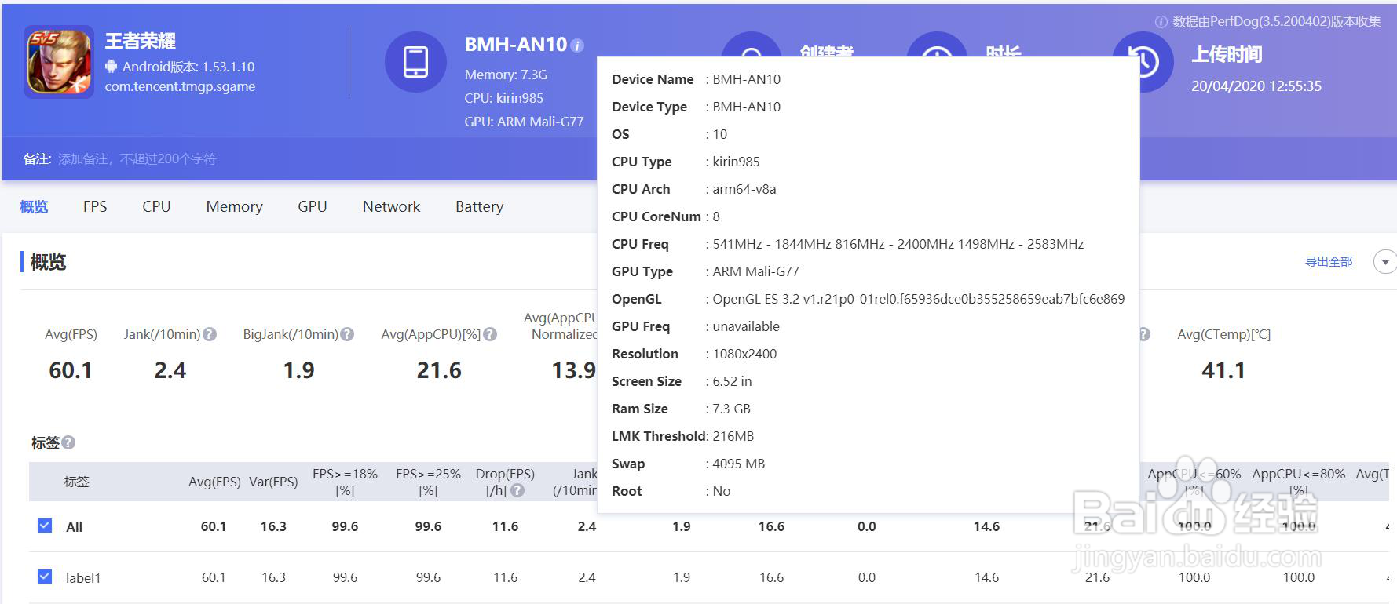Viewport: 1397px width, 604px height.
Task: Click the upload time clock icon
Action: click(x=1143, y=62)
